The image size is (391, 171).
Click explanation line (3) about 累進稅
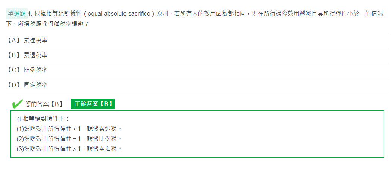click(x=69, y=149)
